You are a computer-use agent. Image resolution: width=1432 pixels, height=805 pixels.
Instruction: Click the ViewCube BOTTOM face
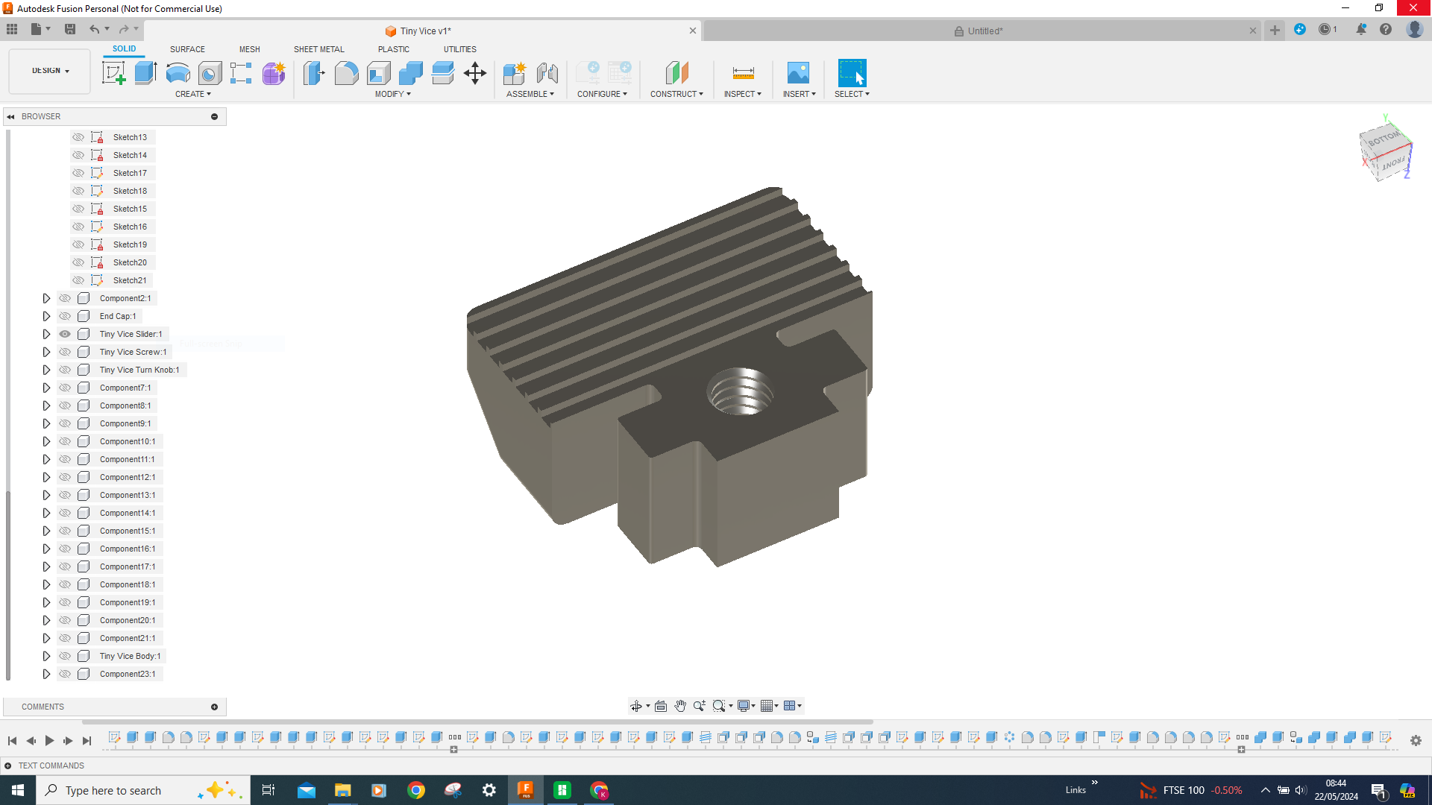coord(1383,139)
